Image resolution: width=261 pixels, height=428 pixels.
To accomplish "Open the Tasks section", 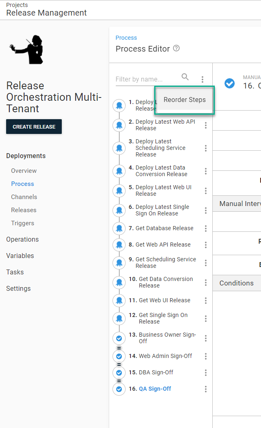I will tap(15, 272).
